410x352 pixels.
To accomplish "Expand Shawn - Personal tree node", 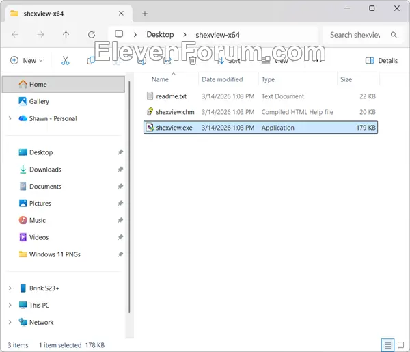I will click(10, 118).
